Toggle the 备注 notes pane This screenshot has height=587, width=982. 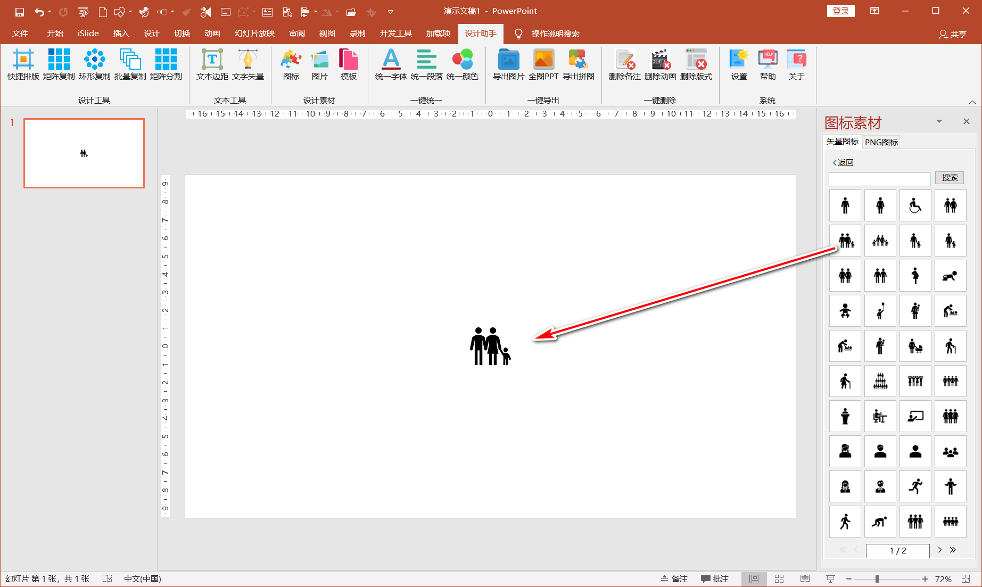click(674, 579)
